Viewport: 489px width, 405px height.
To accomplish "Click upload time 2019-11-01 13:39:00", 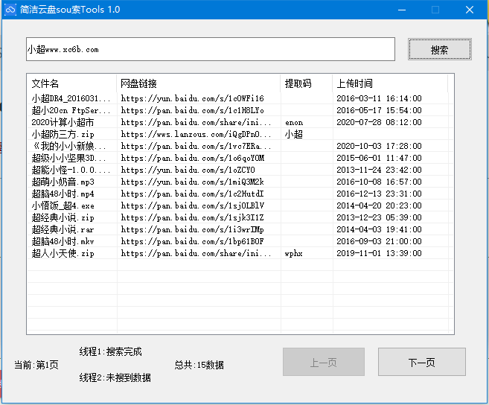I will click(379, 253).
